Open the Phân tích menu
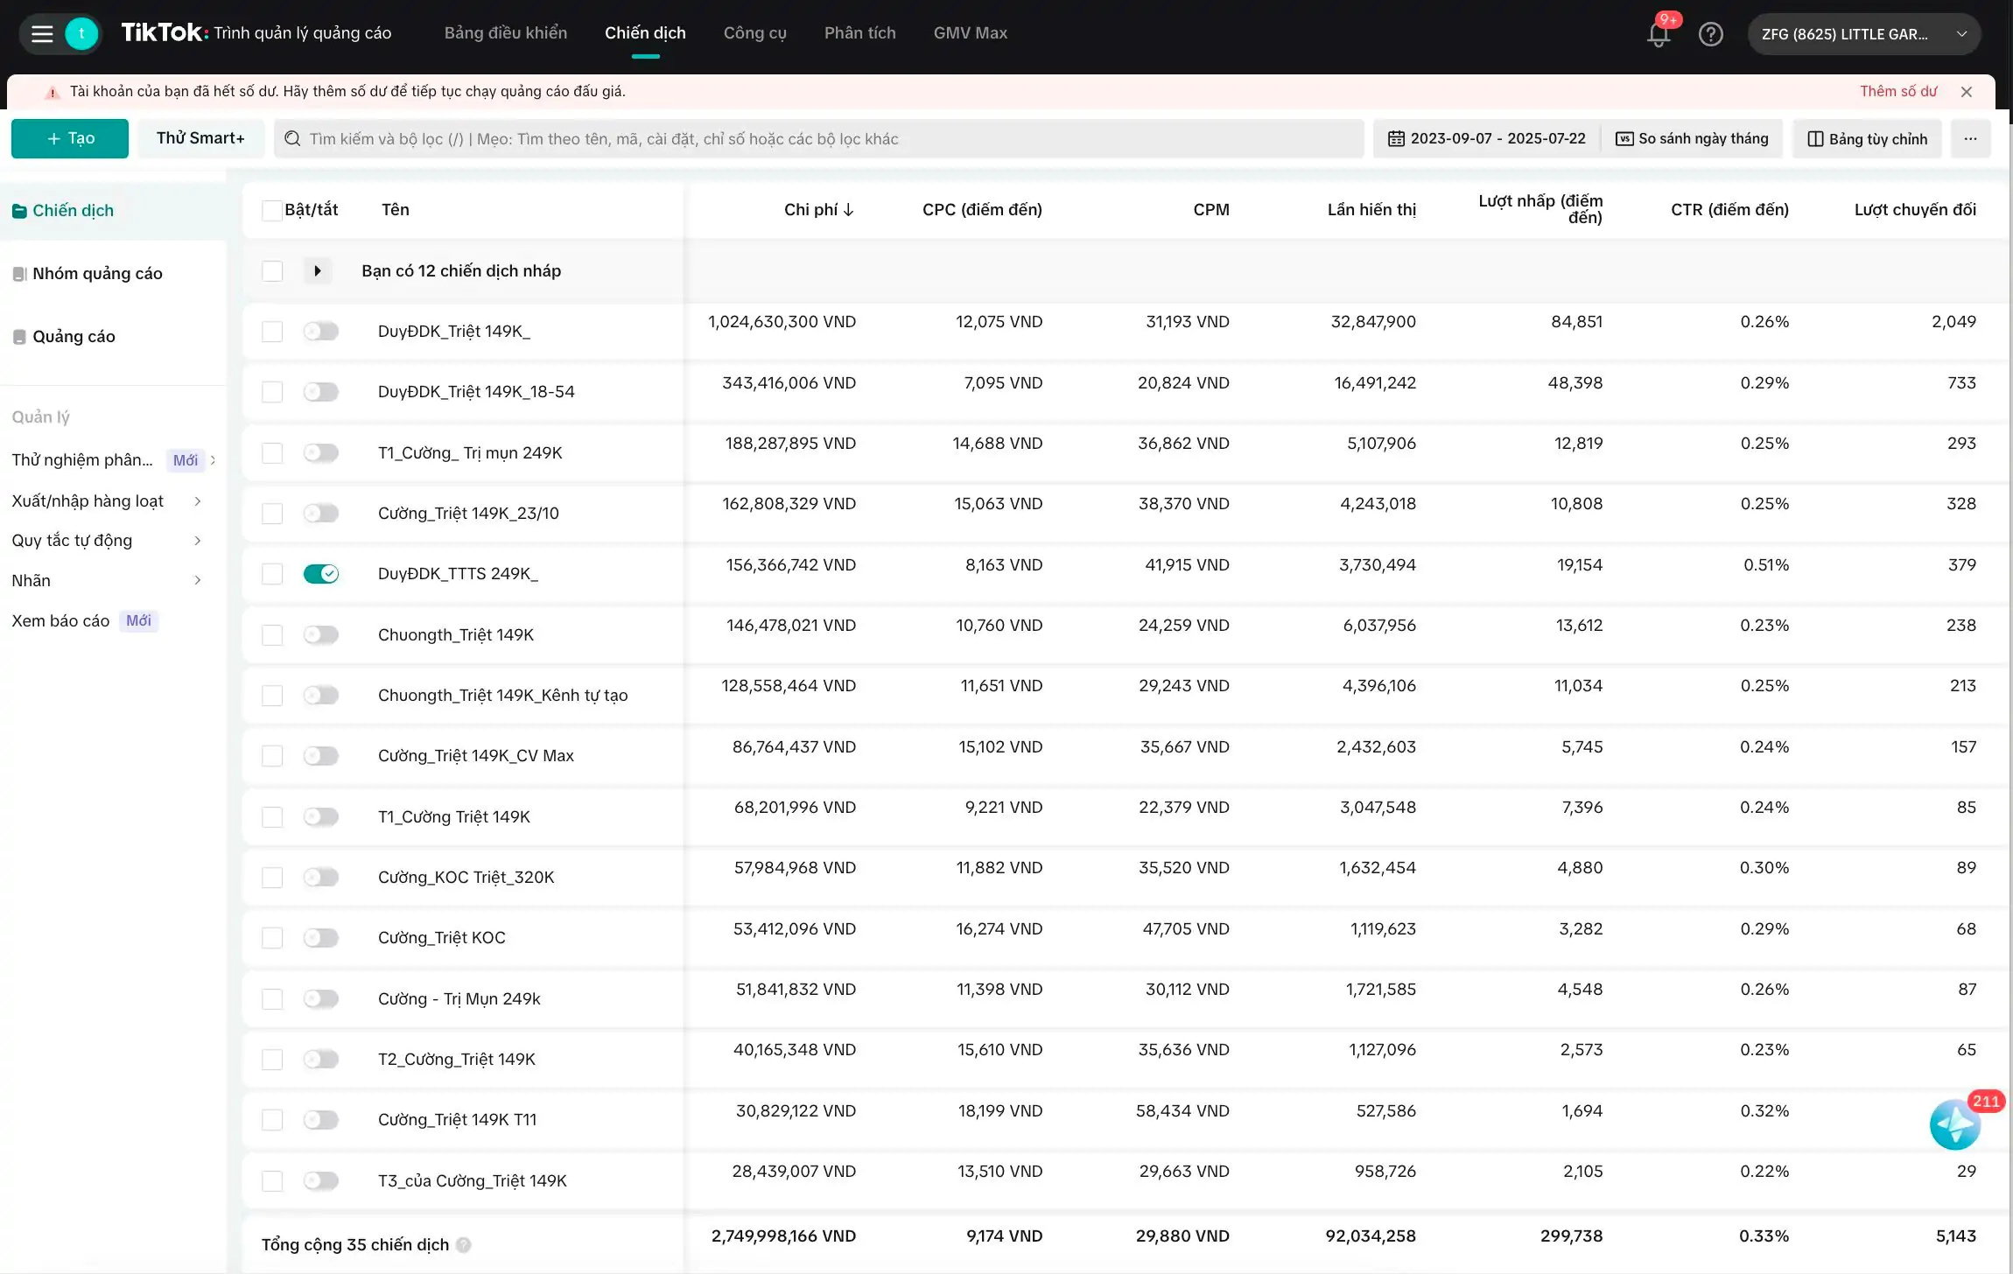 pos(859,33)
